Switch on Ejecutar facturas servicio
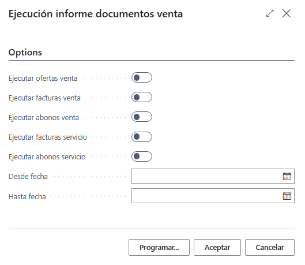 coord(142,137)
